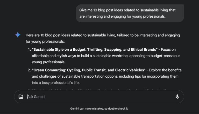Image resolution: width=199 pixels, height=114 pixels.
Task: Click list number 1 in the response
Action: tap(29, 49)
